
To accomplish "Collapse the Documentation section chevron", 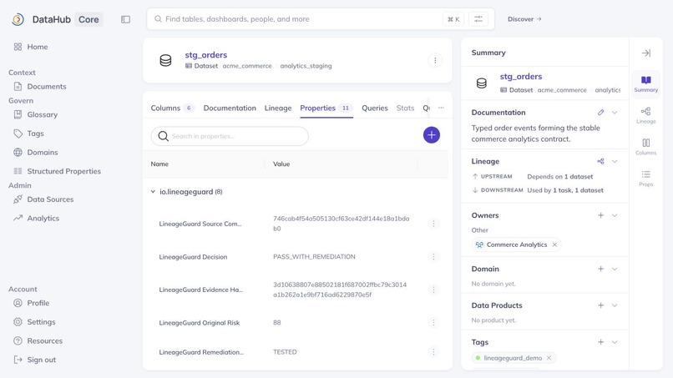I will 615,113.
